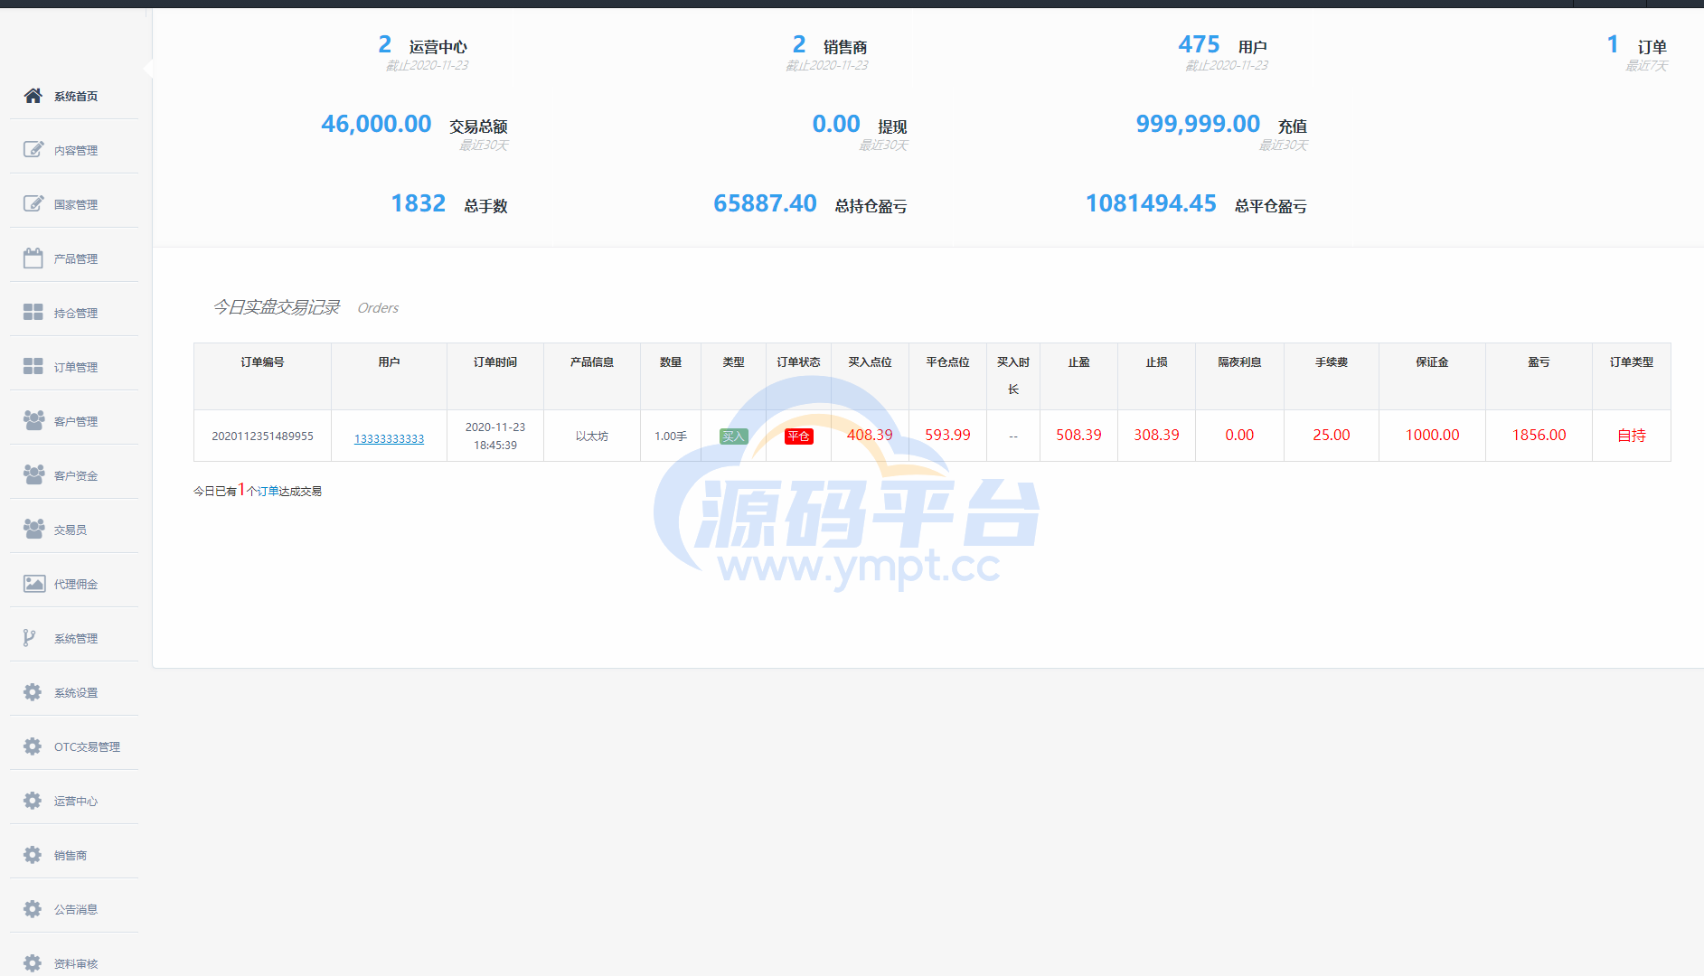Click the grid icon beside 持仓管理
The height and width of the screenshot is (976, 1704).
point(33,313)
